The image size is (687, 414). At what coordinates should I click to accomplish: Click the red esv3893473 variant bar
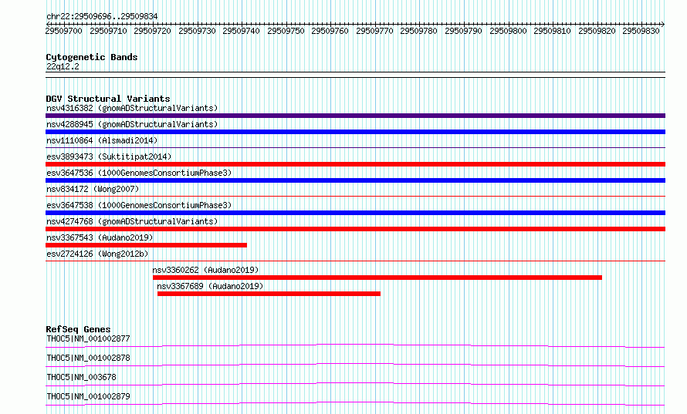(x=355, y=164)
